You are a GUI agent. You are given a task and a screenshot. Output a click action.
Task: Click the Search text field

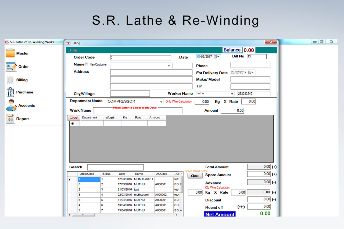click(x=115, y=167)
